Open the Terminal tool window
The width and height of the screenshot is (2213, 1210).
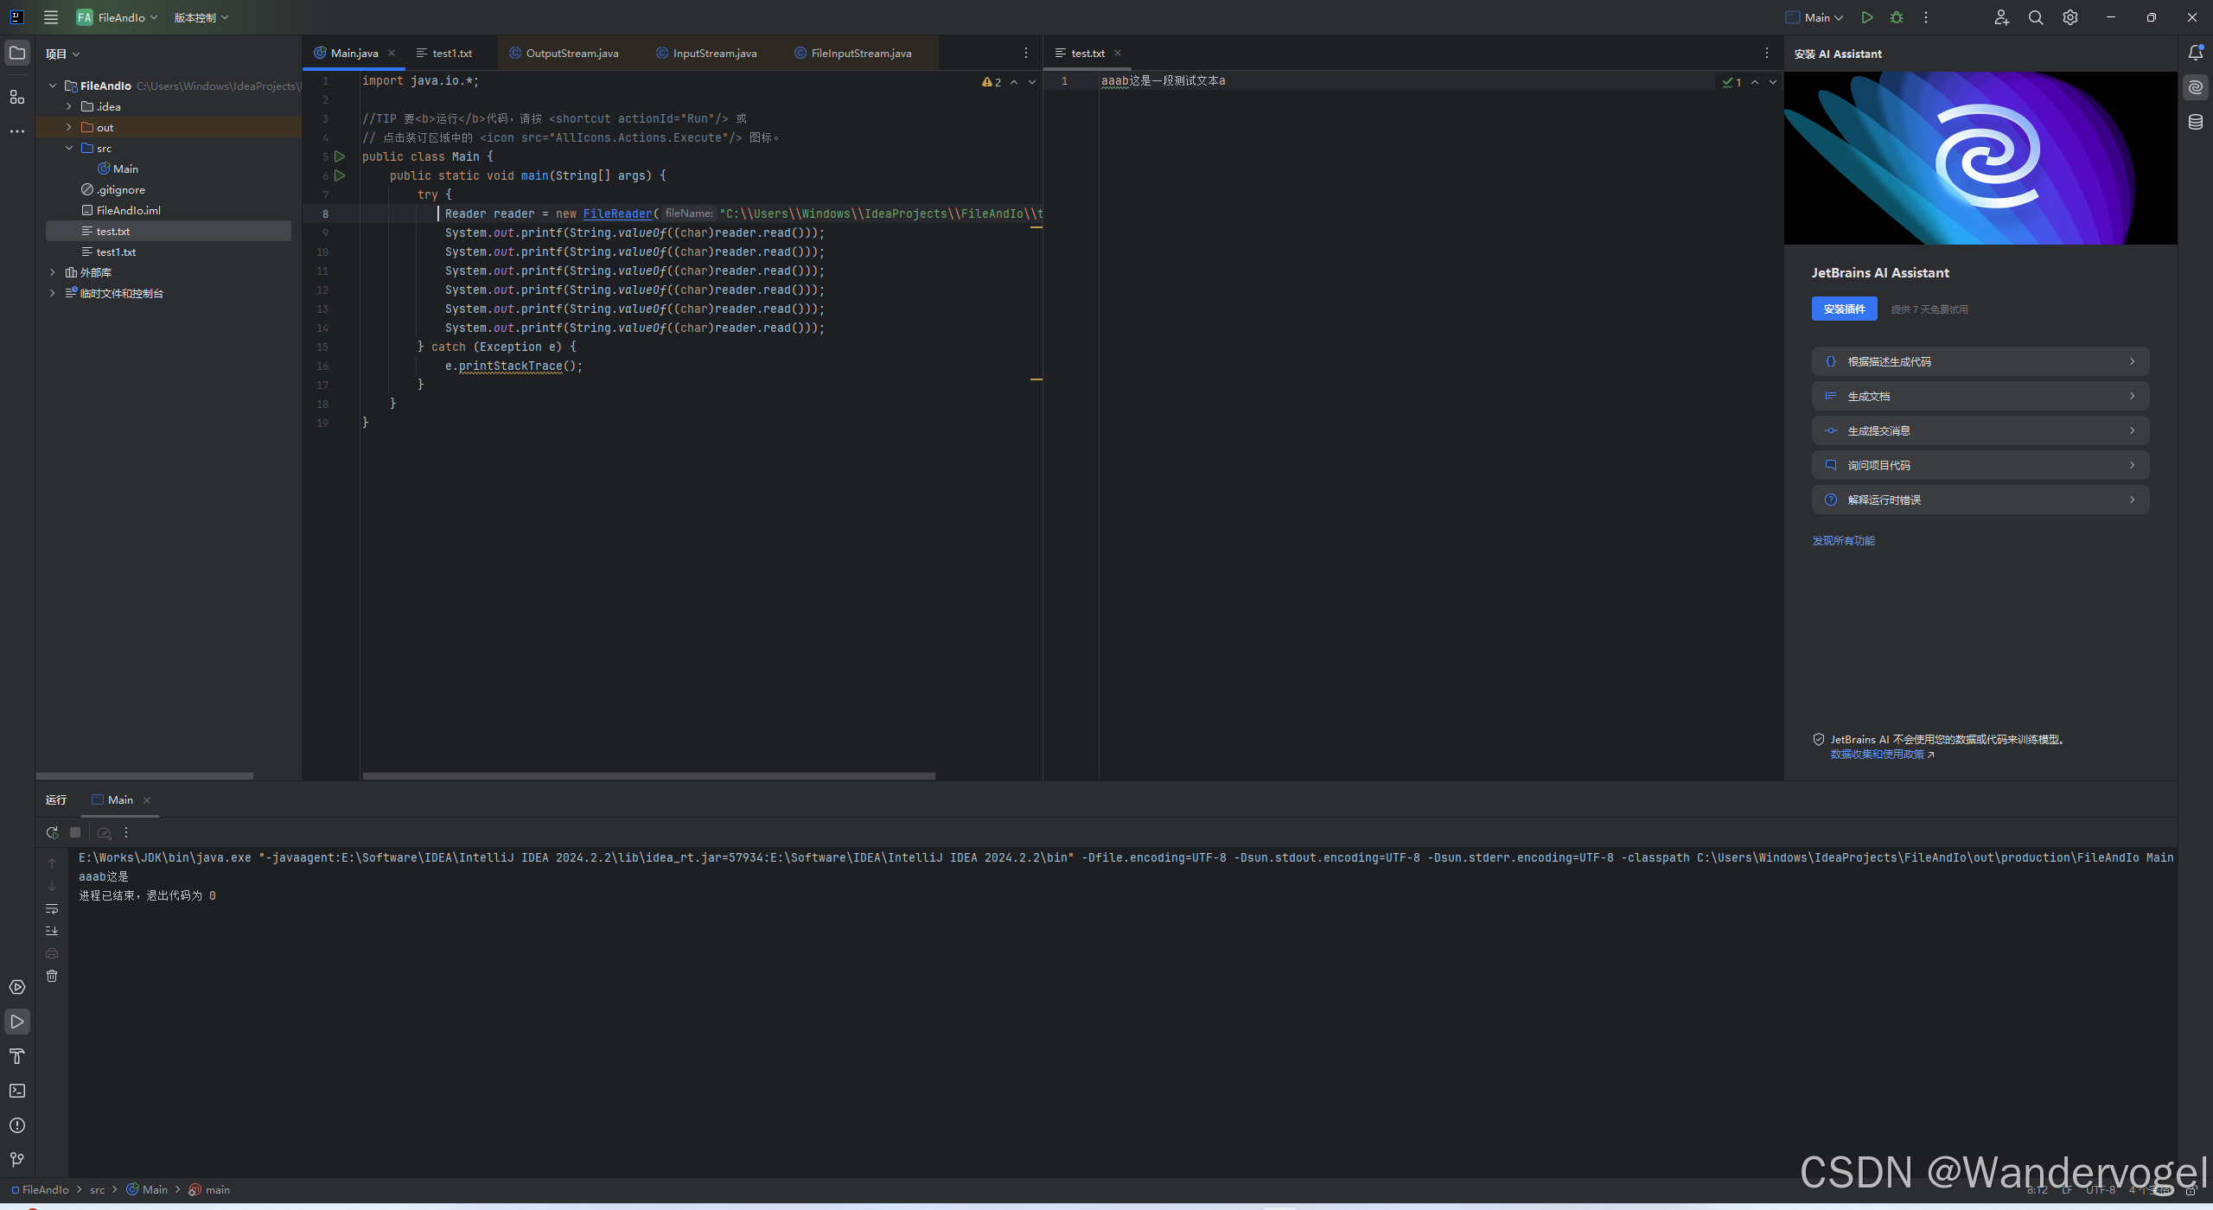[17, 1091]
